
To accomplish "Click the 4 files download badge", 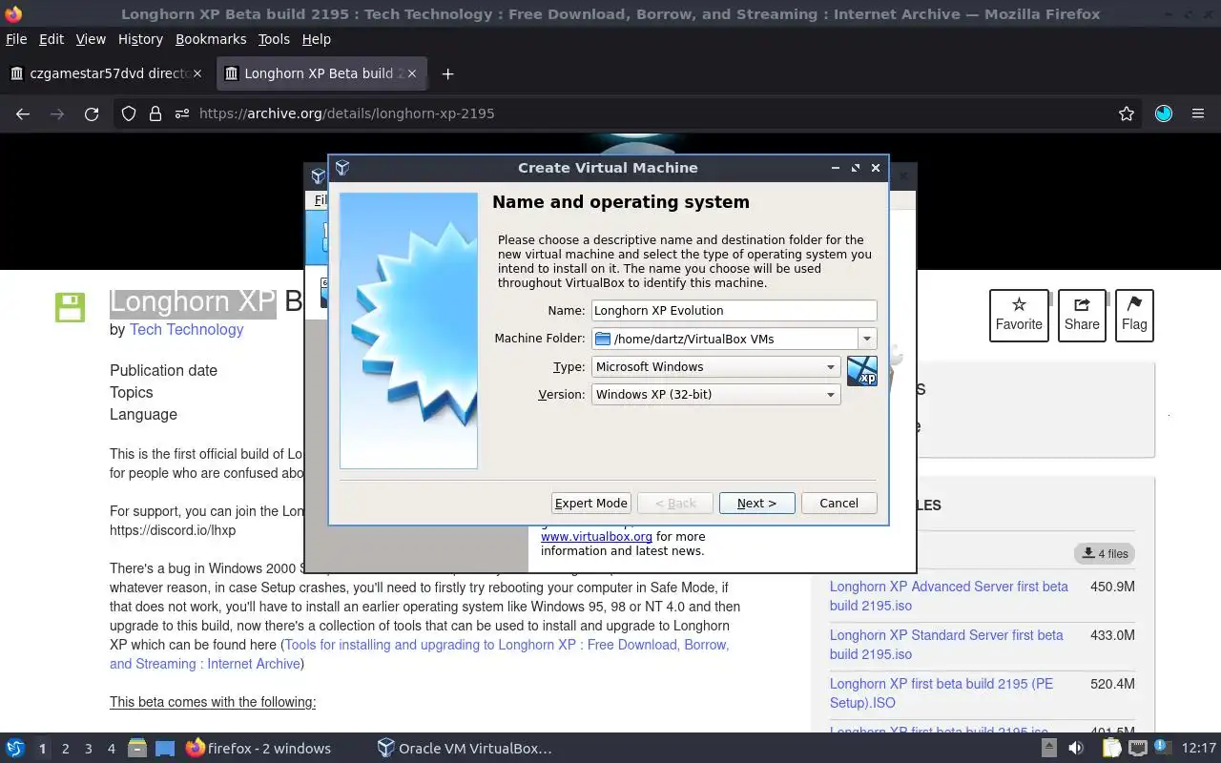I will (x=1105, y=553).
